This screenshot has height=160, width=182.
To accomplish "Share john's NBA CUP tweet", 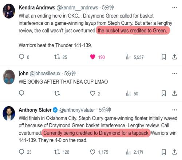I will point(174,93).
